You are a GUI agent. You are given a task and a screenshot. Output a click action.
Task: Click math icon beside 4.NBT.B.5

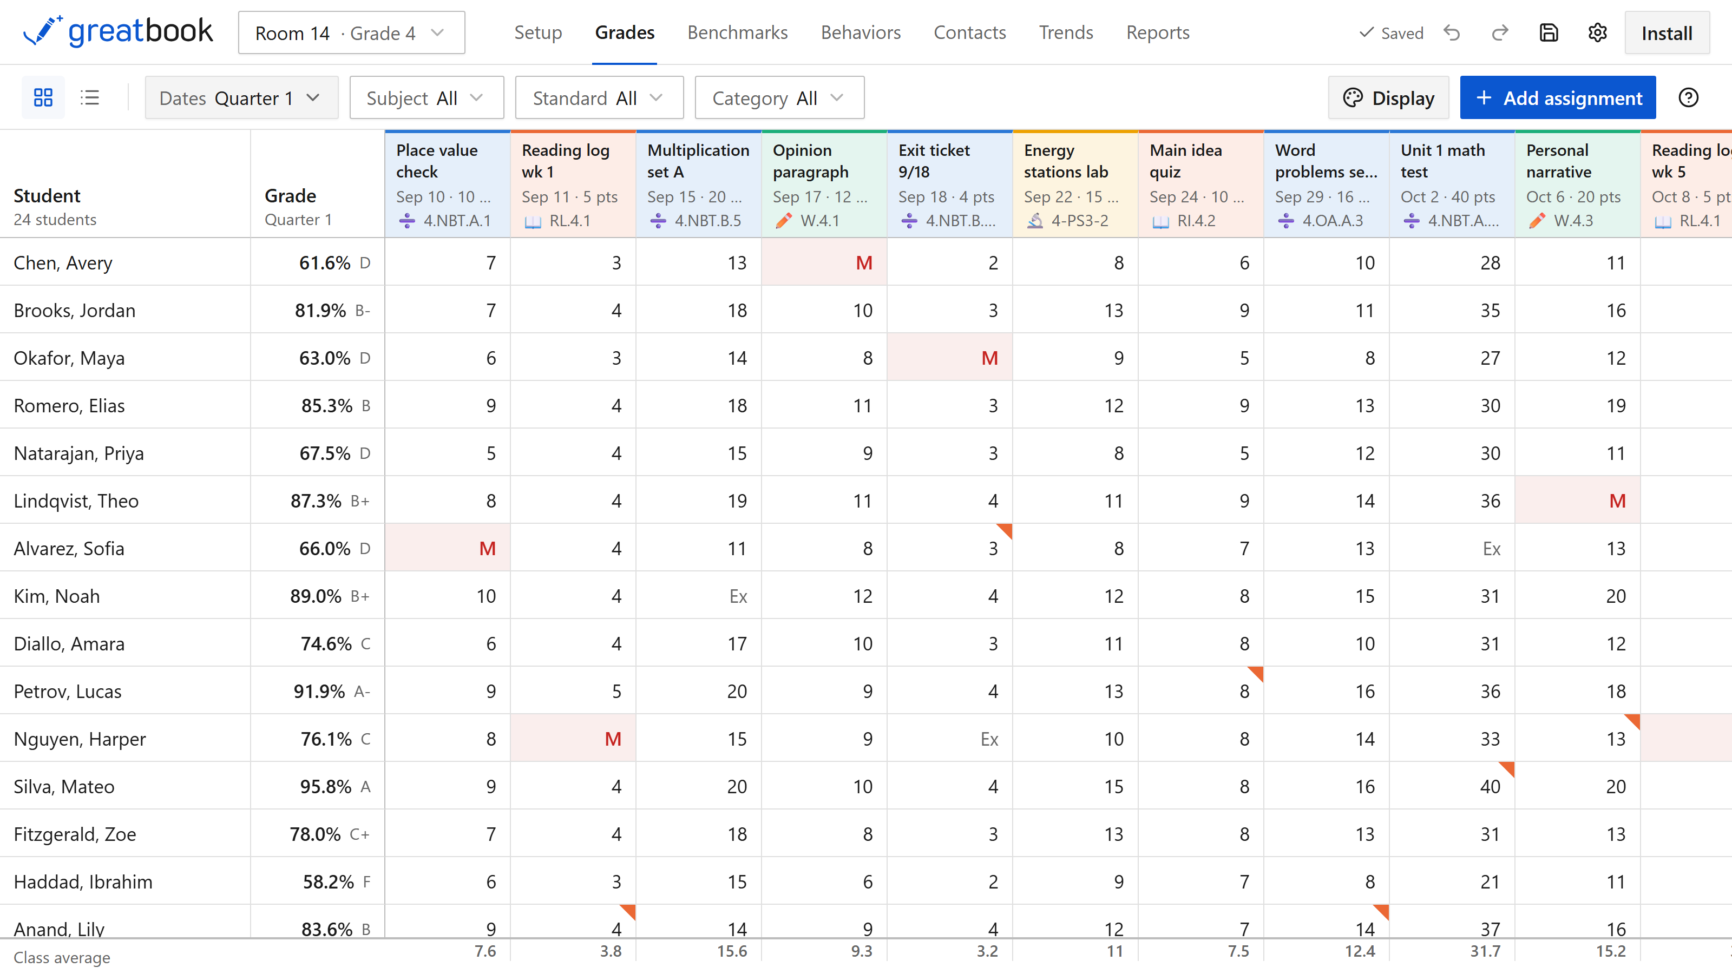658,220
